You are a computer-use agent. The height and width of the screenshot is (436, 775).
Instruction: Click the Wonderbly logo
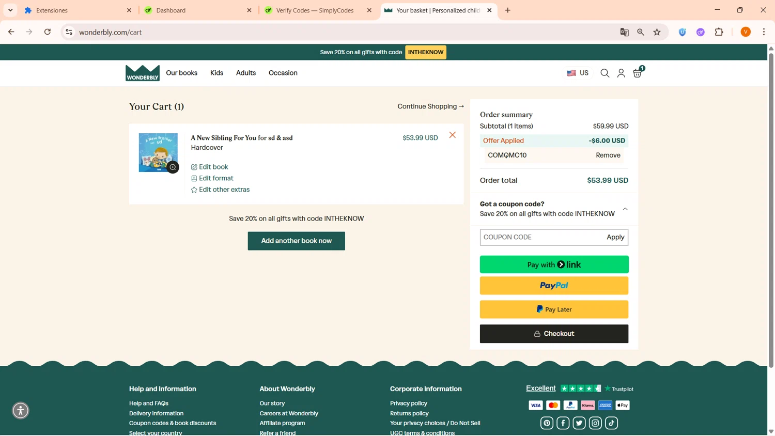coord(143,73)
